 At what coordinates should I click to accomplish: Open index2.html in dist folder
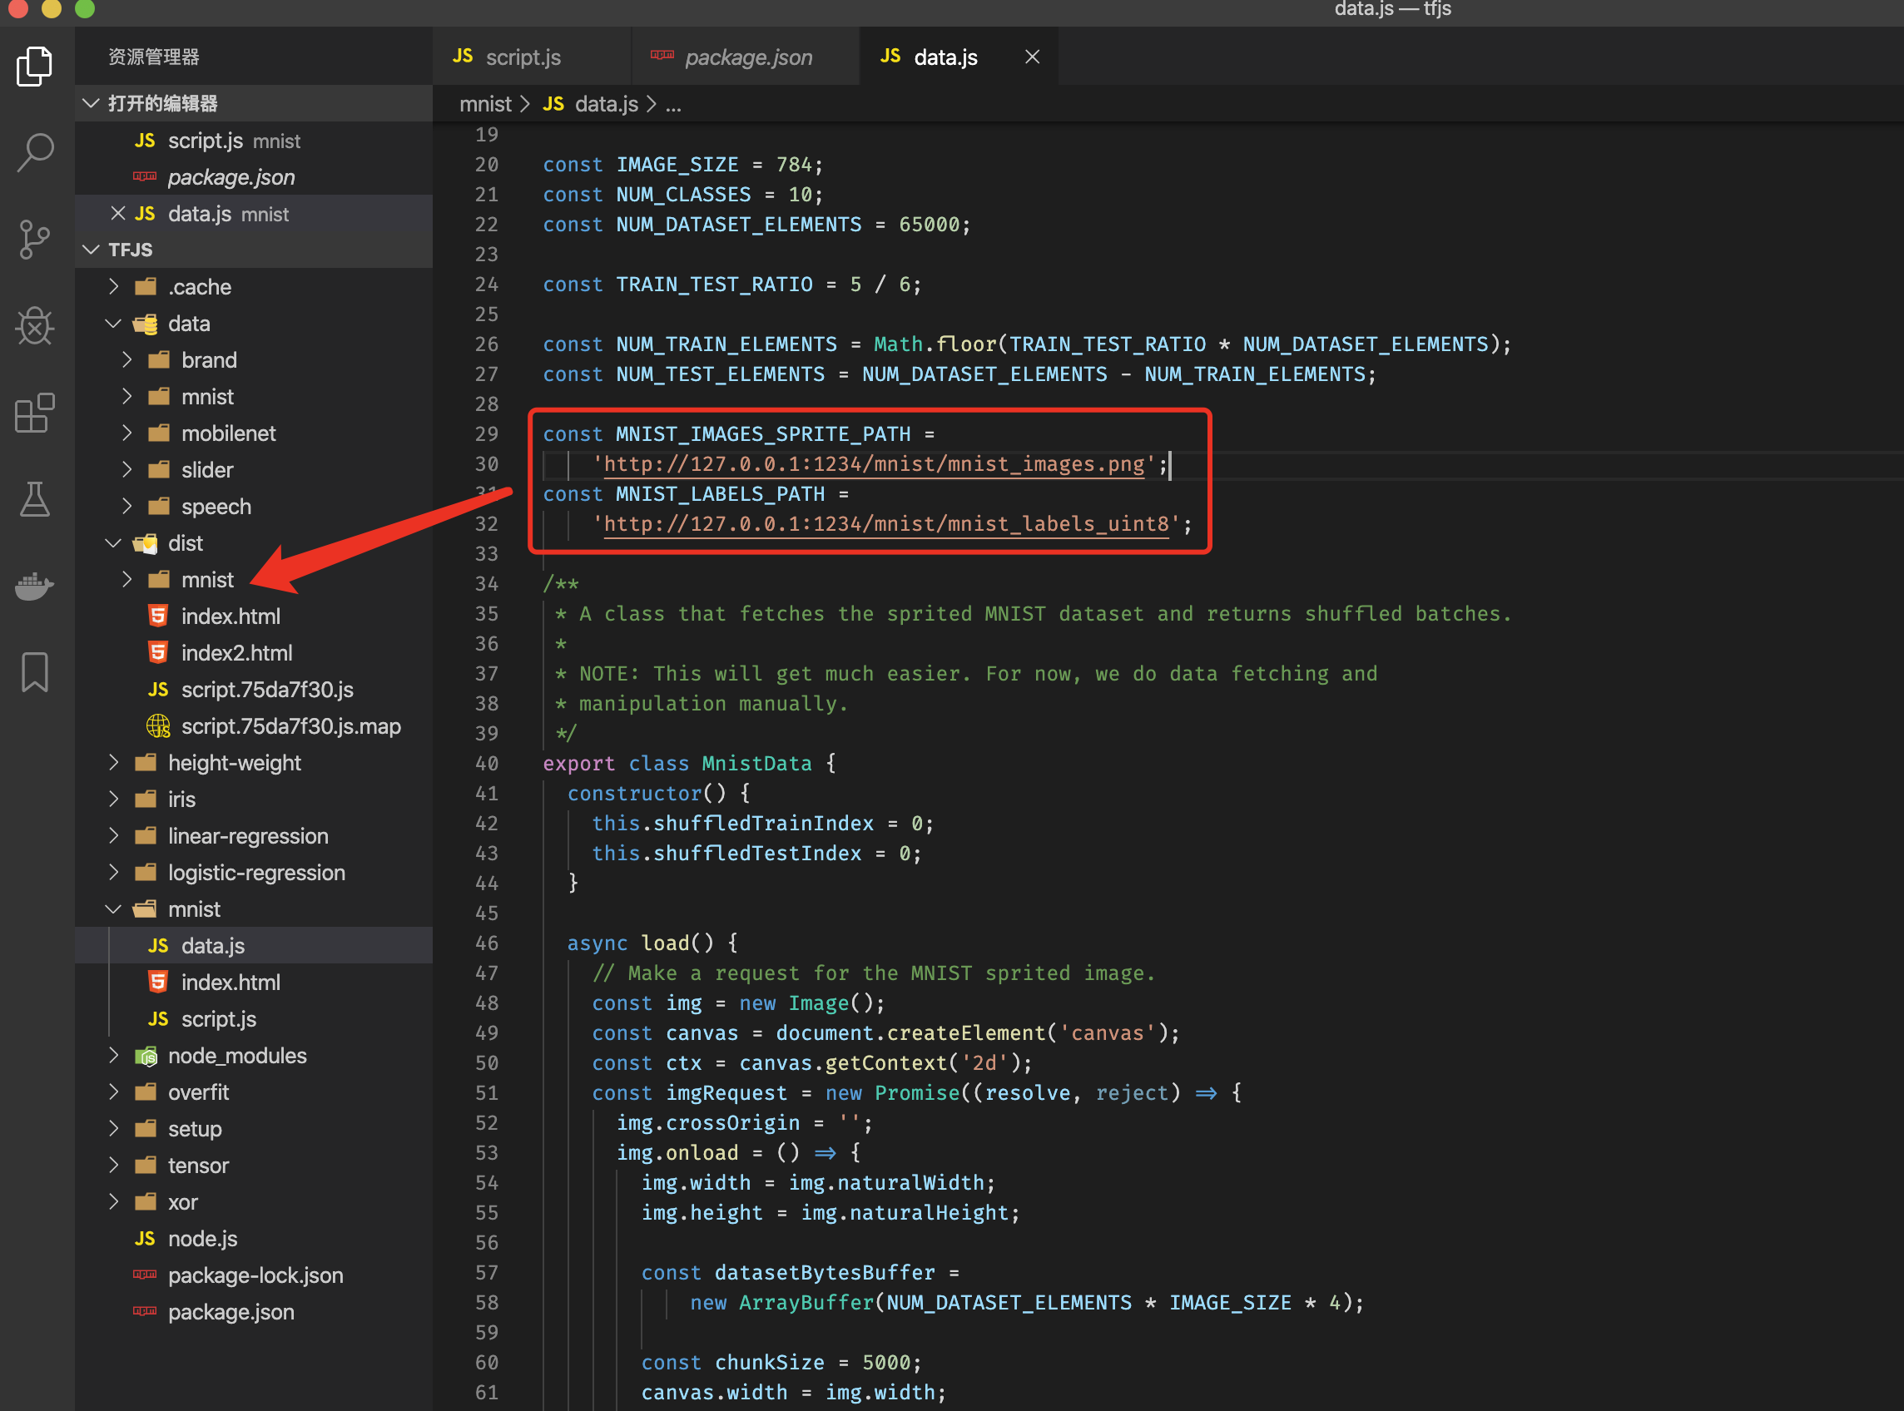click(236, 653)
